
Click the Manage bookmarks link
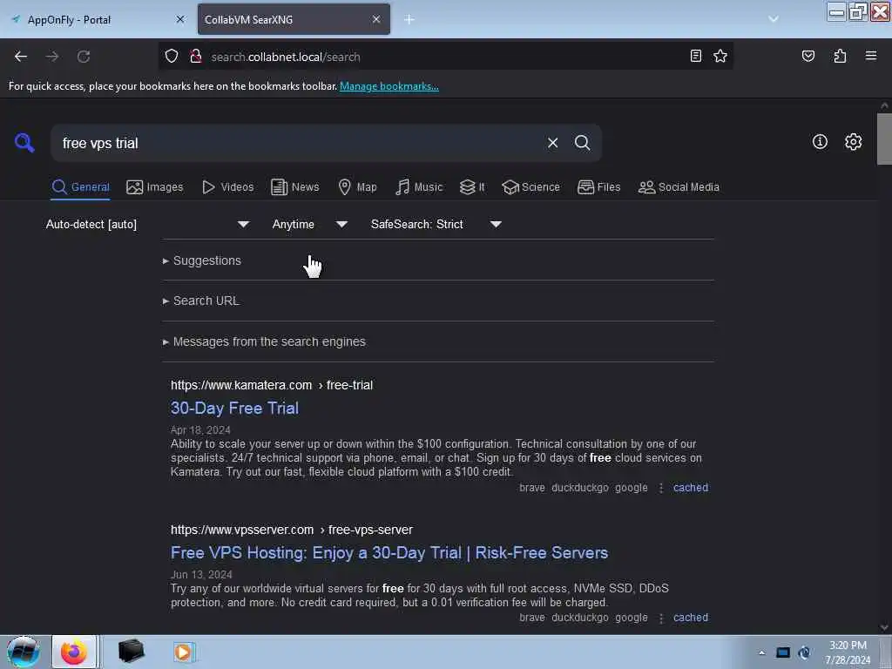click(389, 86)
